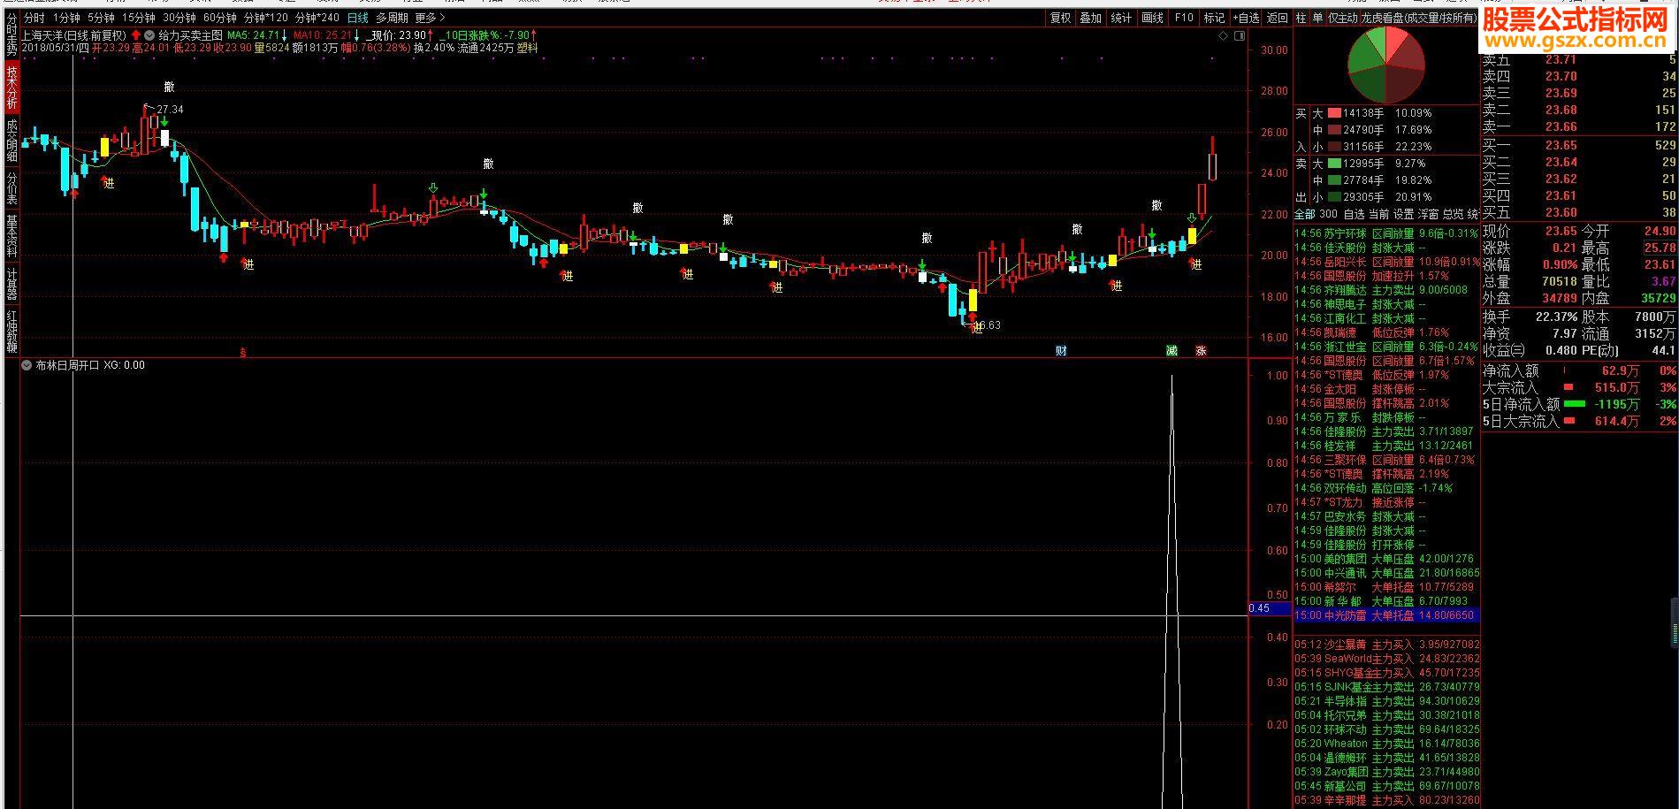Click the buy/sell volume pie chart

1385,65
